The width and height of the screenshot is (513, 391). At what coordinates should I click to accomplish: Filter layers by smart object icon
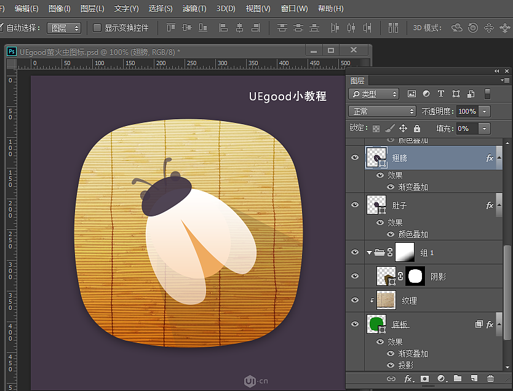[x=471, y=94]
